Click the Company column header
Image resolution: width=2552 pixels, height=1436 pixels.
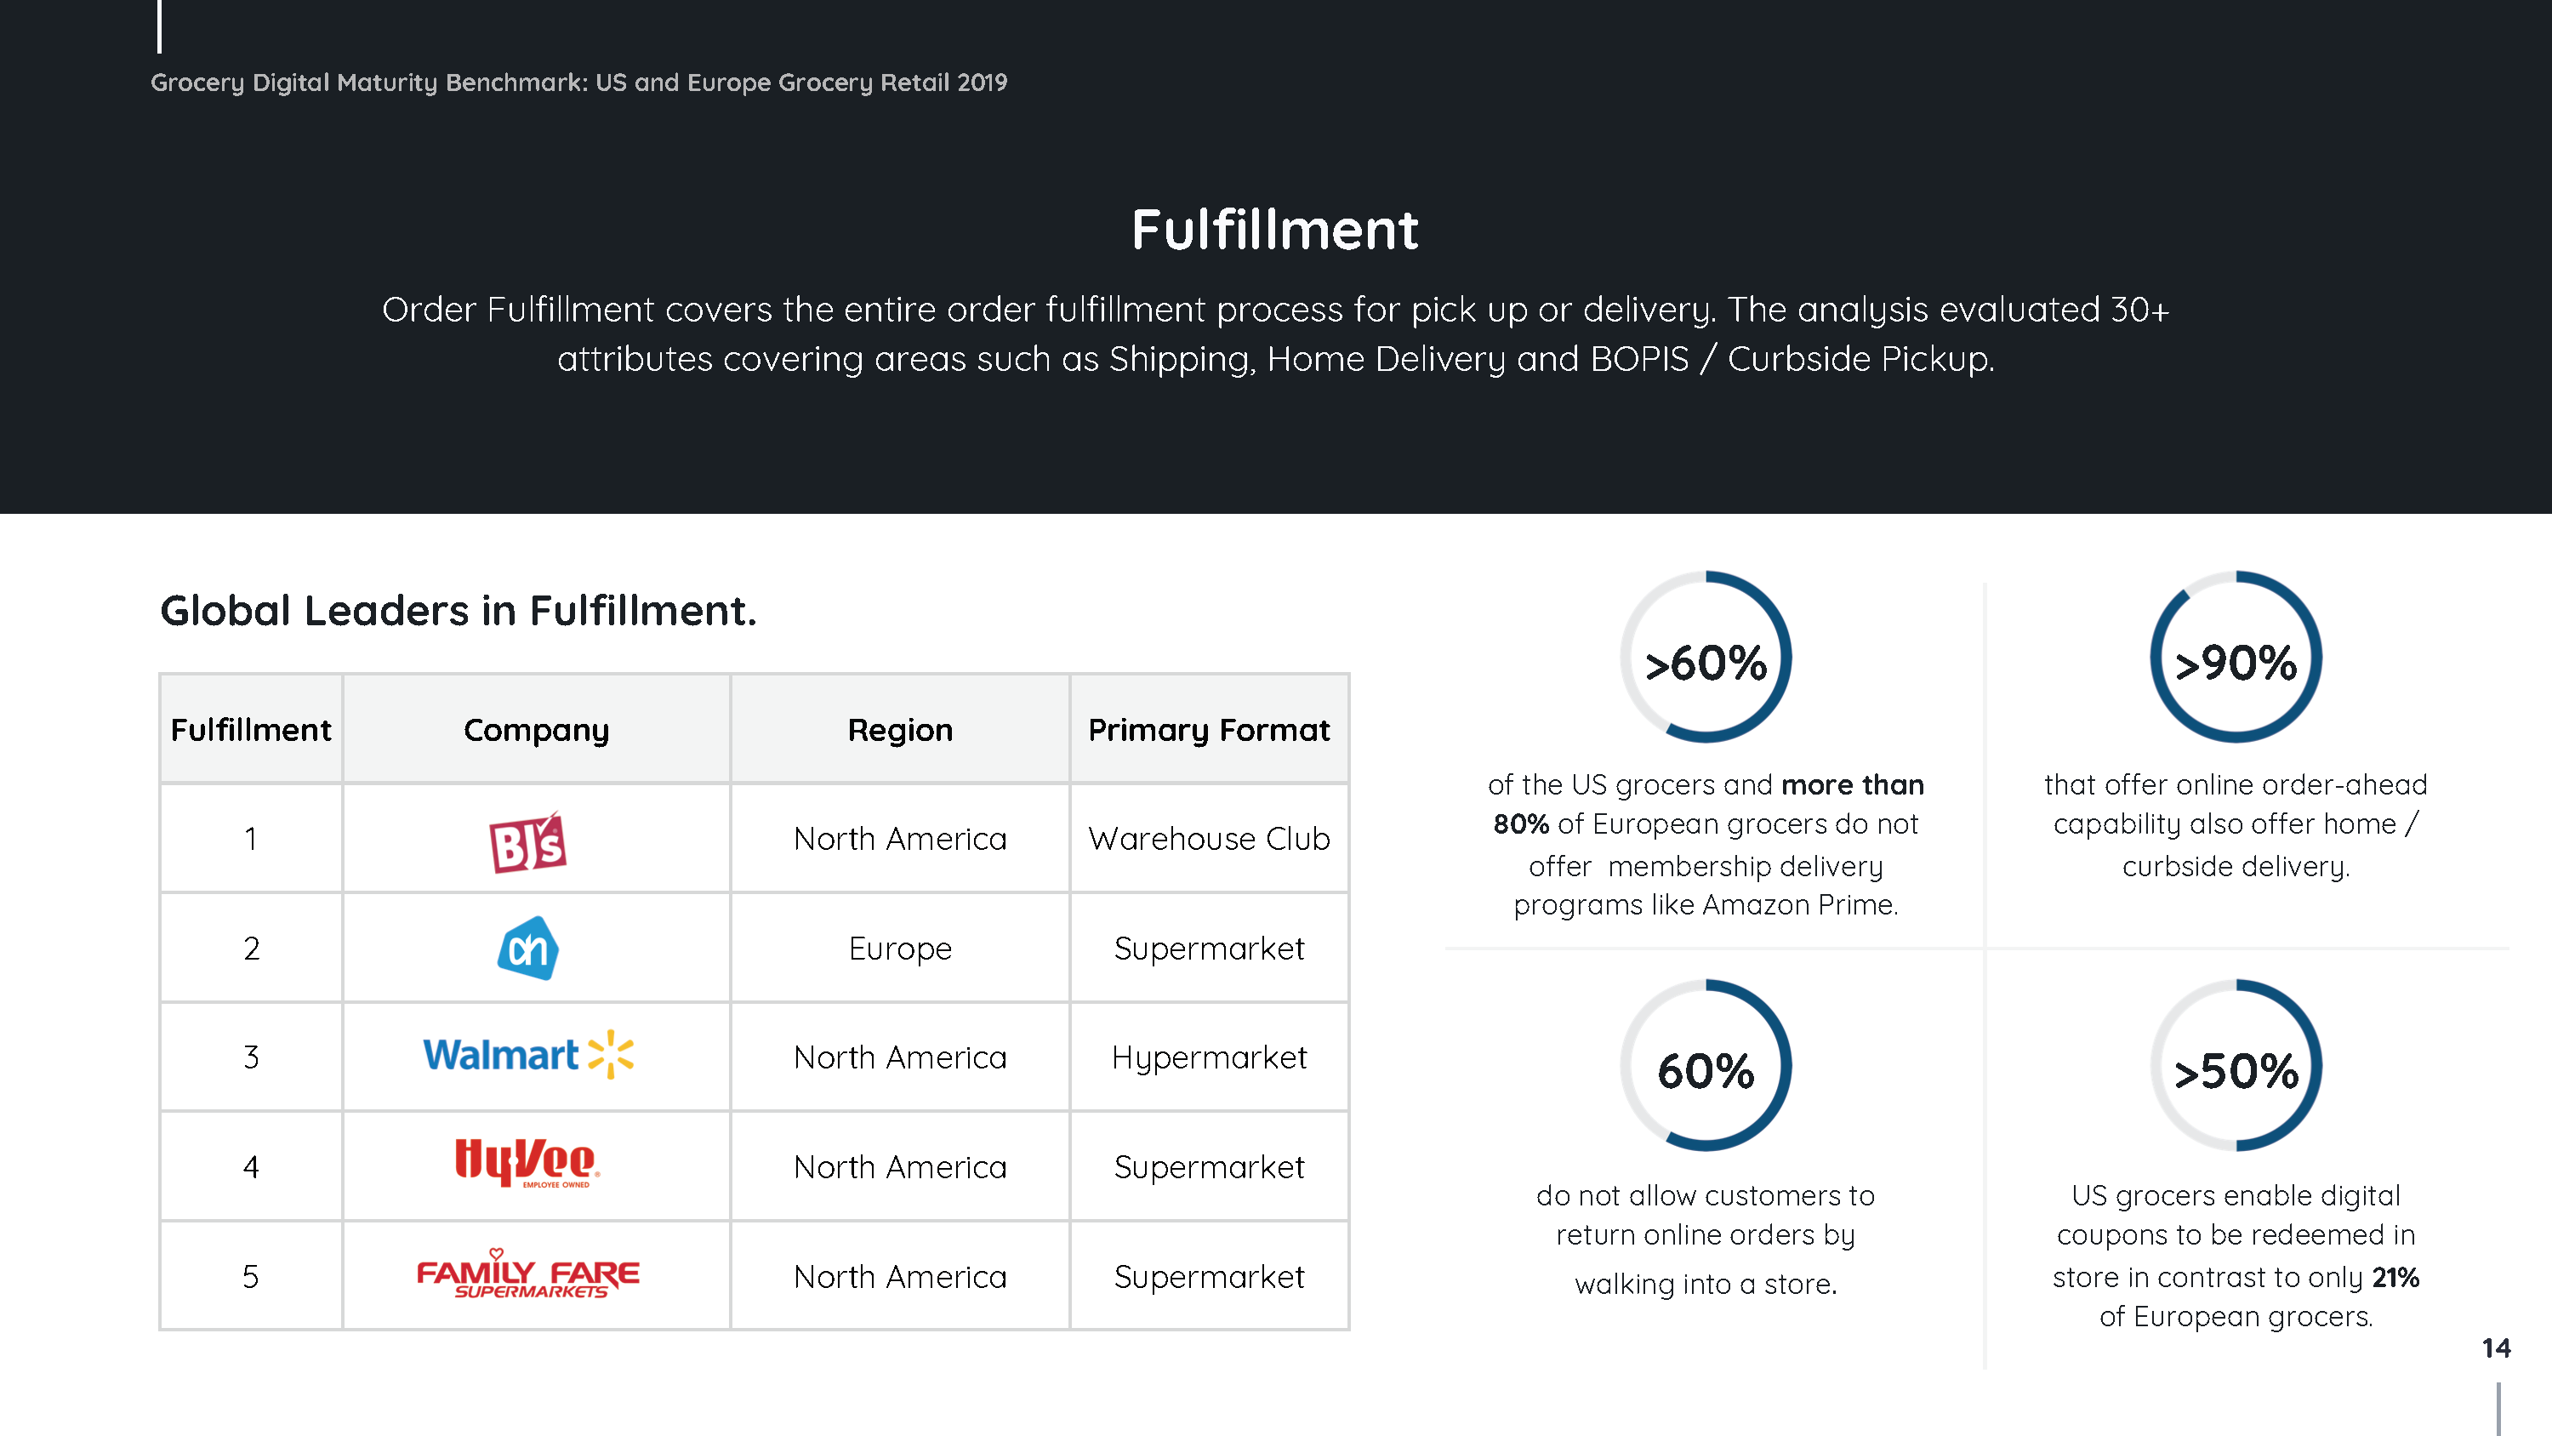click(536, 731)
